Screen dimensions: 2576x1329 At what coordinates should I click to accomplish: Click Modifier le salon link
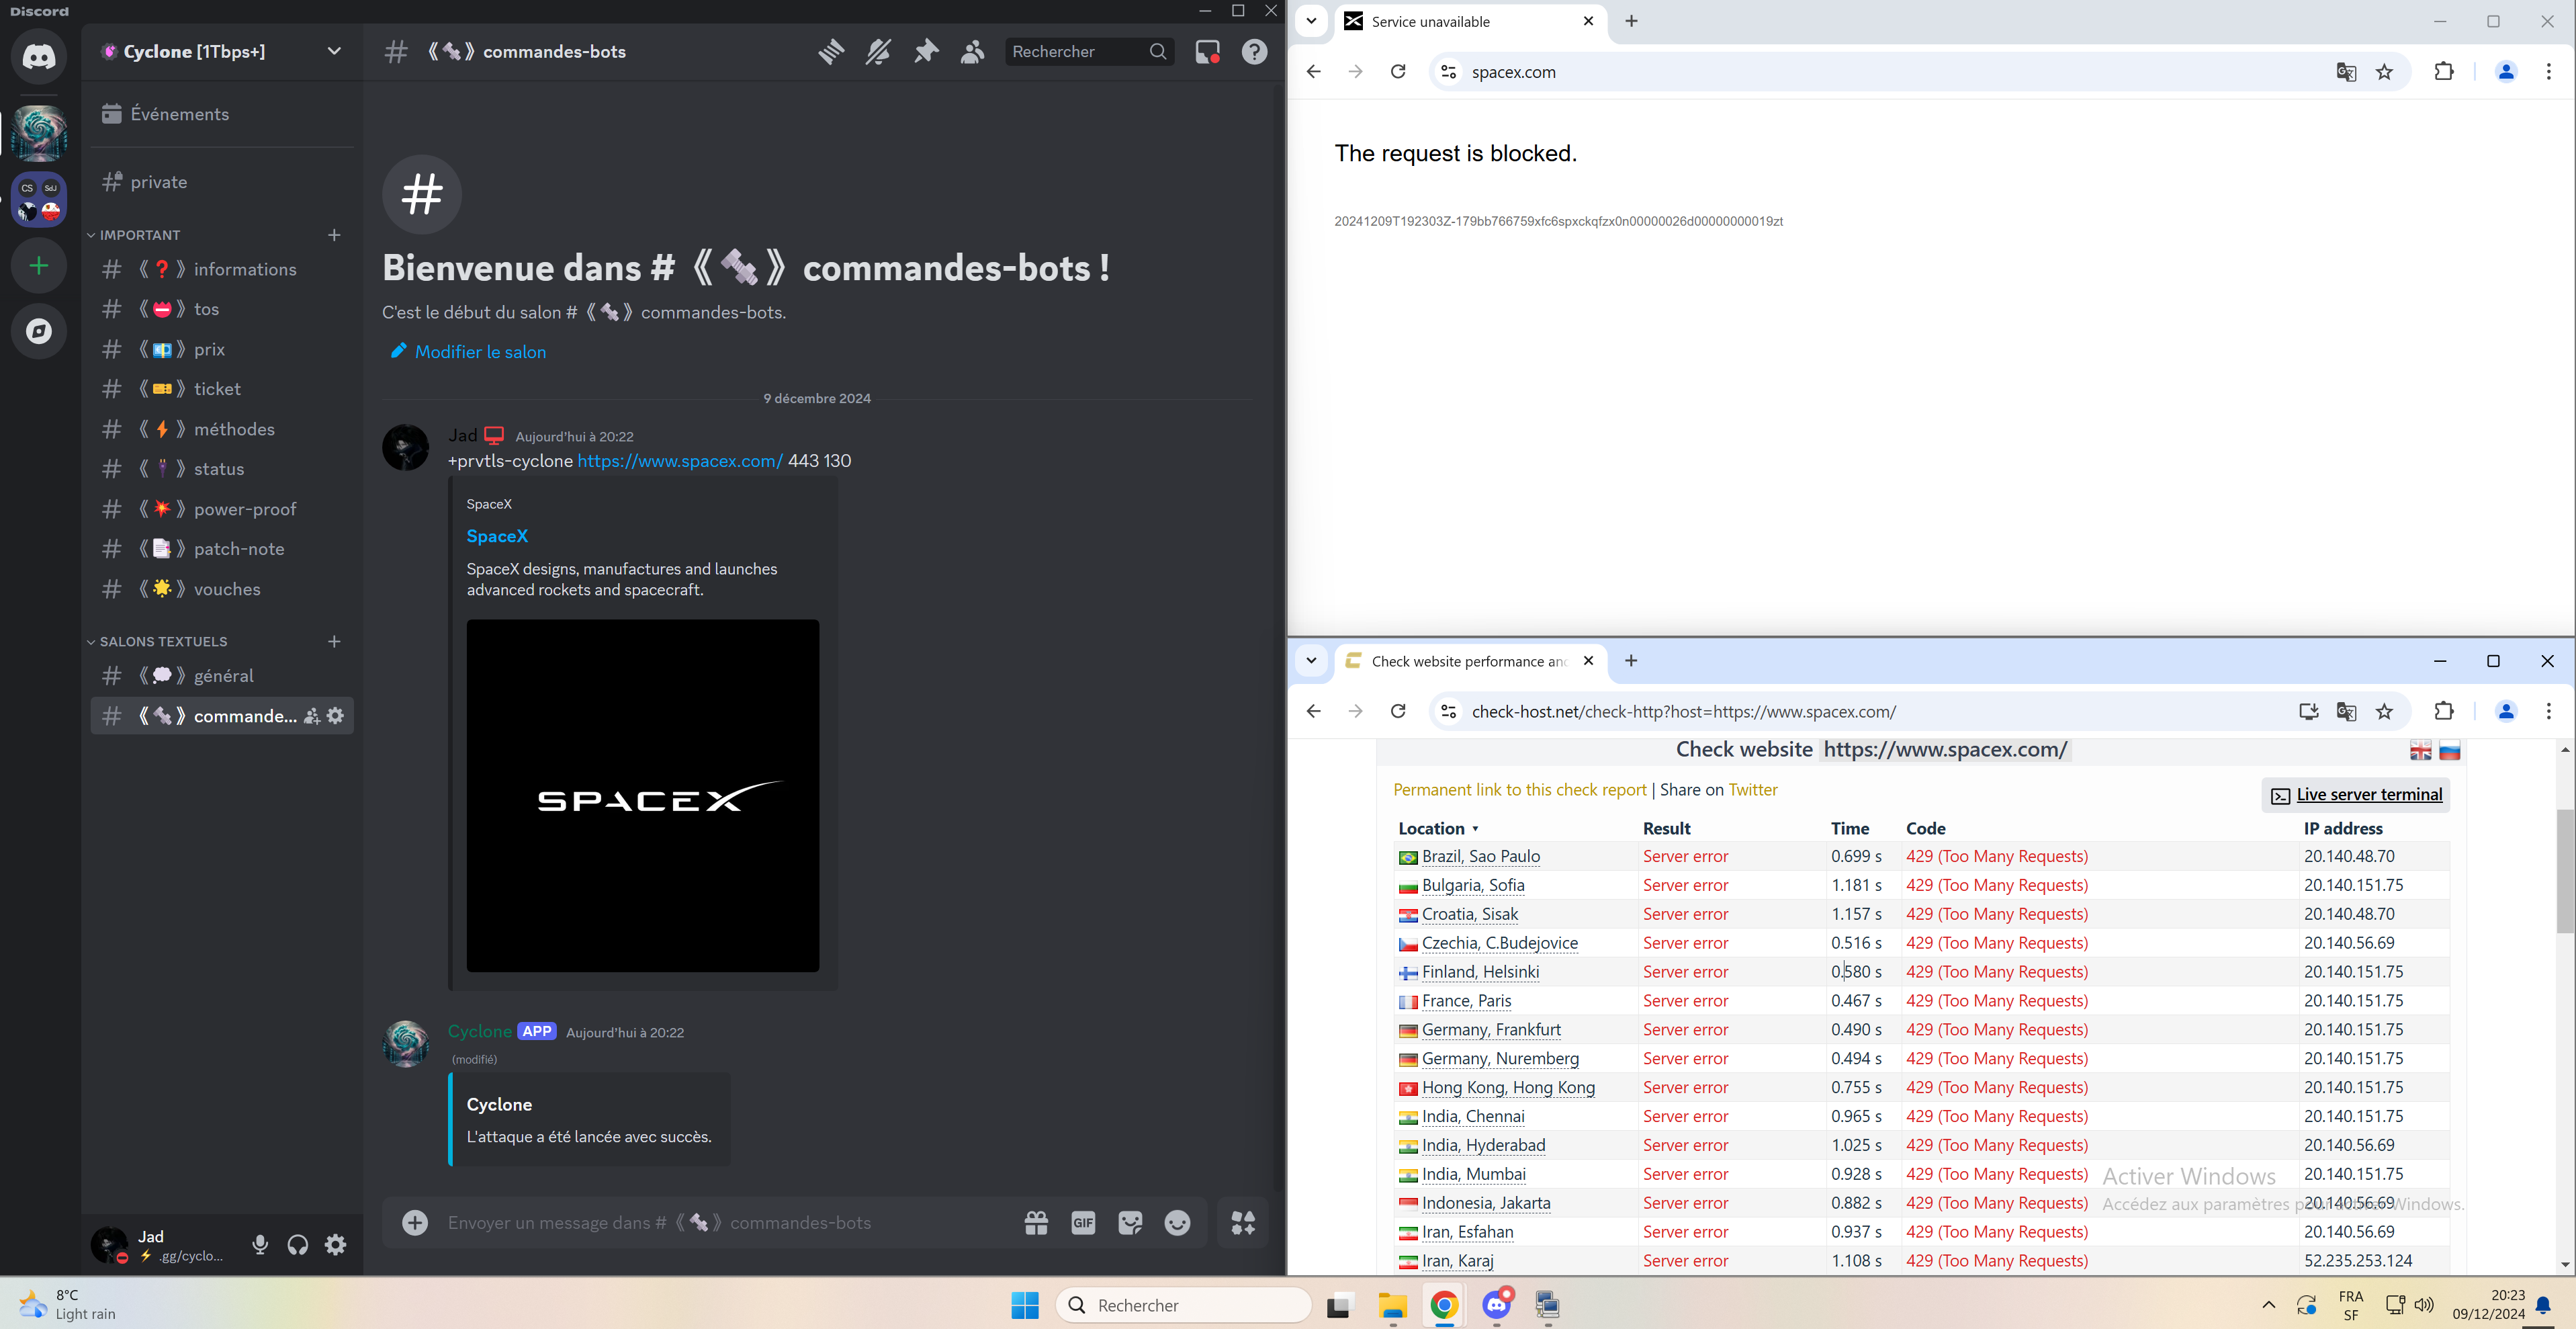480,352
